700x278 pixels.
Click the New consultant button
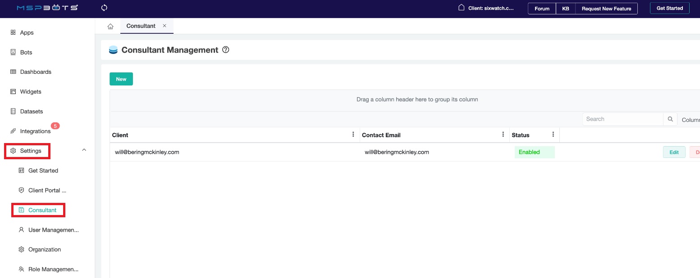click(x=121, y=79)
